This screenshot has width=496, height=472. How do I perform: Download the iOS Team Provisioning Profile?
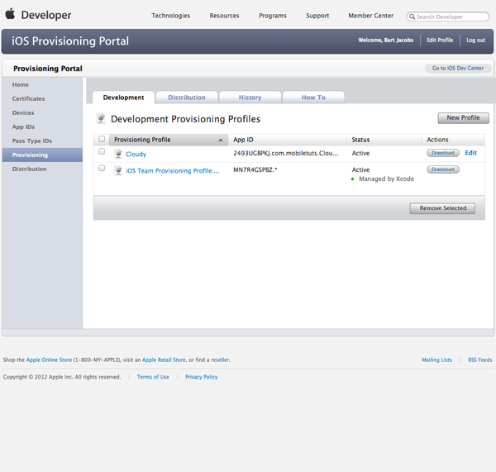pyautogui.click(x=443, y=169)
